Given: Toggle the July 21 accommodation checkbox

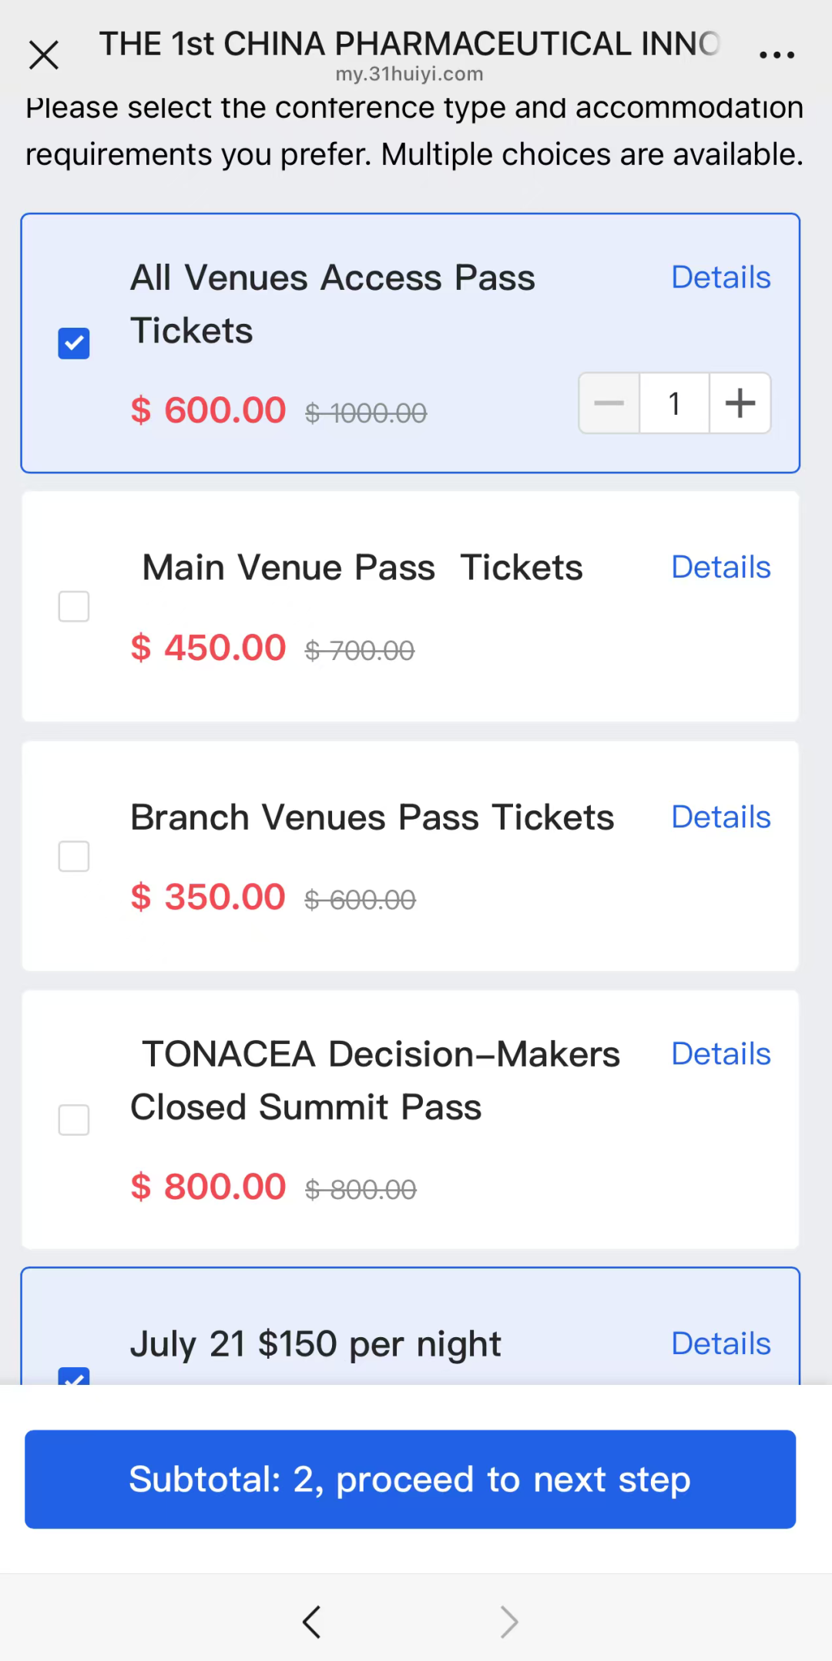Looking at the screenshot, I should tap(74, 1376).
